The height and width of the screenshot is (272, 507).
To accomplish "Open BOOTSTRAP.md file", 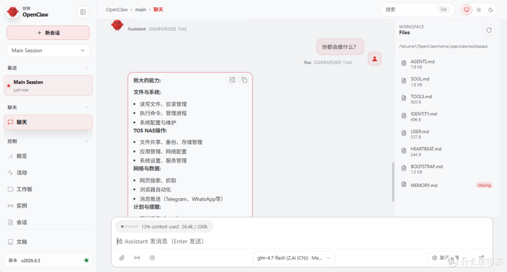I will [x=446, y=169].
